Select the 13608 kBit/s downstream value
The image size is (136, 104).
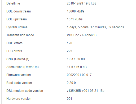(x=76, y=11)
